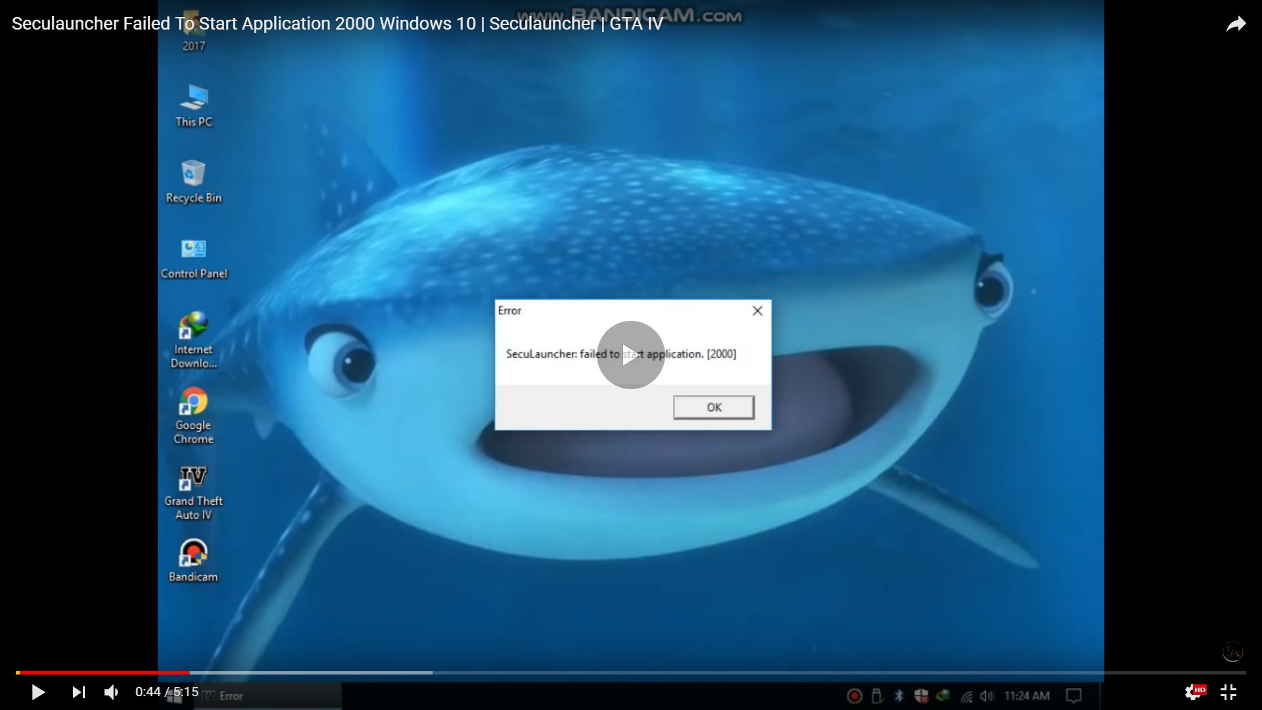
Task: Click the 0:44 / 5:15 time display
Action: coord(167,692)
